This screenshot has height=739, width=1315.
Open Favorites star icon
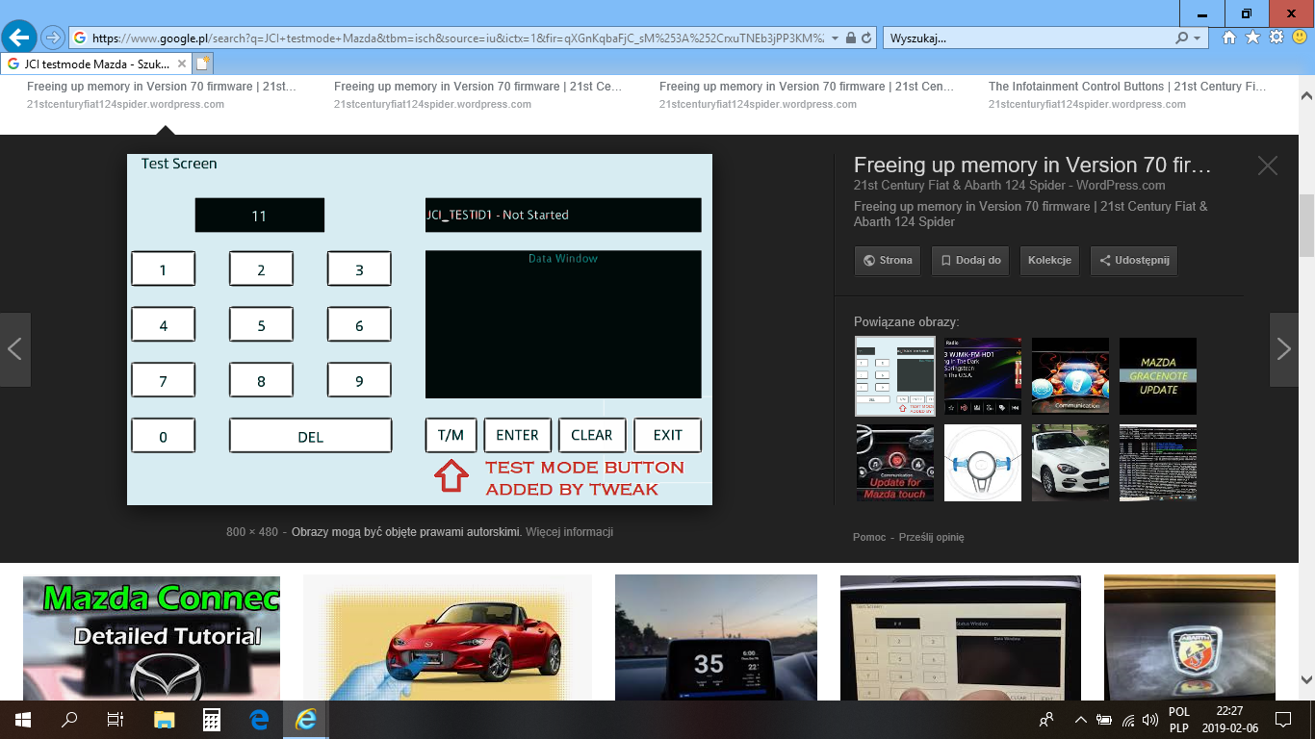[x=1252, y=38]
